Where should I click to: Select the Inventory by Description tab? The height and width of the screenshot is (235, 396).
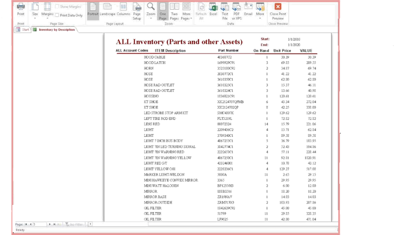(x=54, y=30)
